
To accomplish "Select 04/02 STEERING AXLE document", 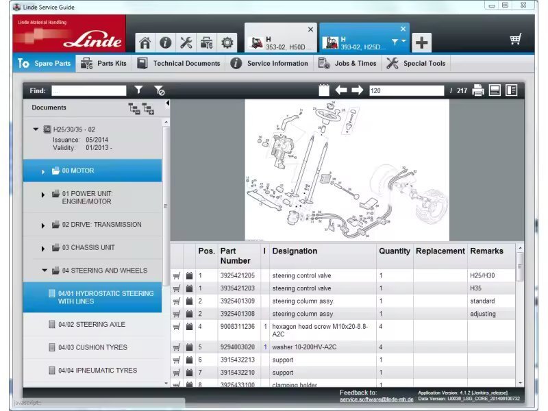I will [92, 325].
